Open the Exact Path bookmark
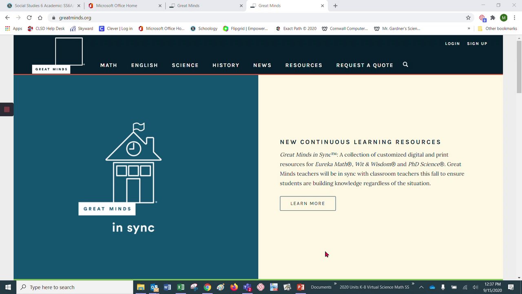The width and height of the screenshot is (522, 294). coord(296,29)
